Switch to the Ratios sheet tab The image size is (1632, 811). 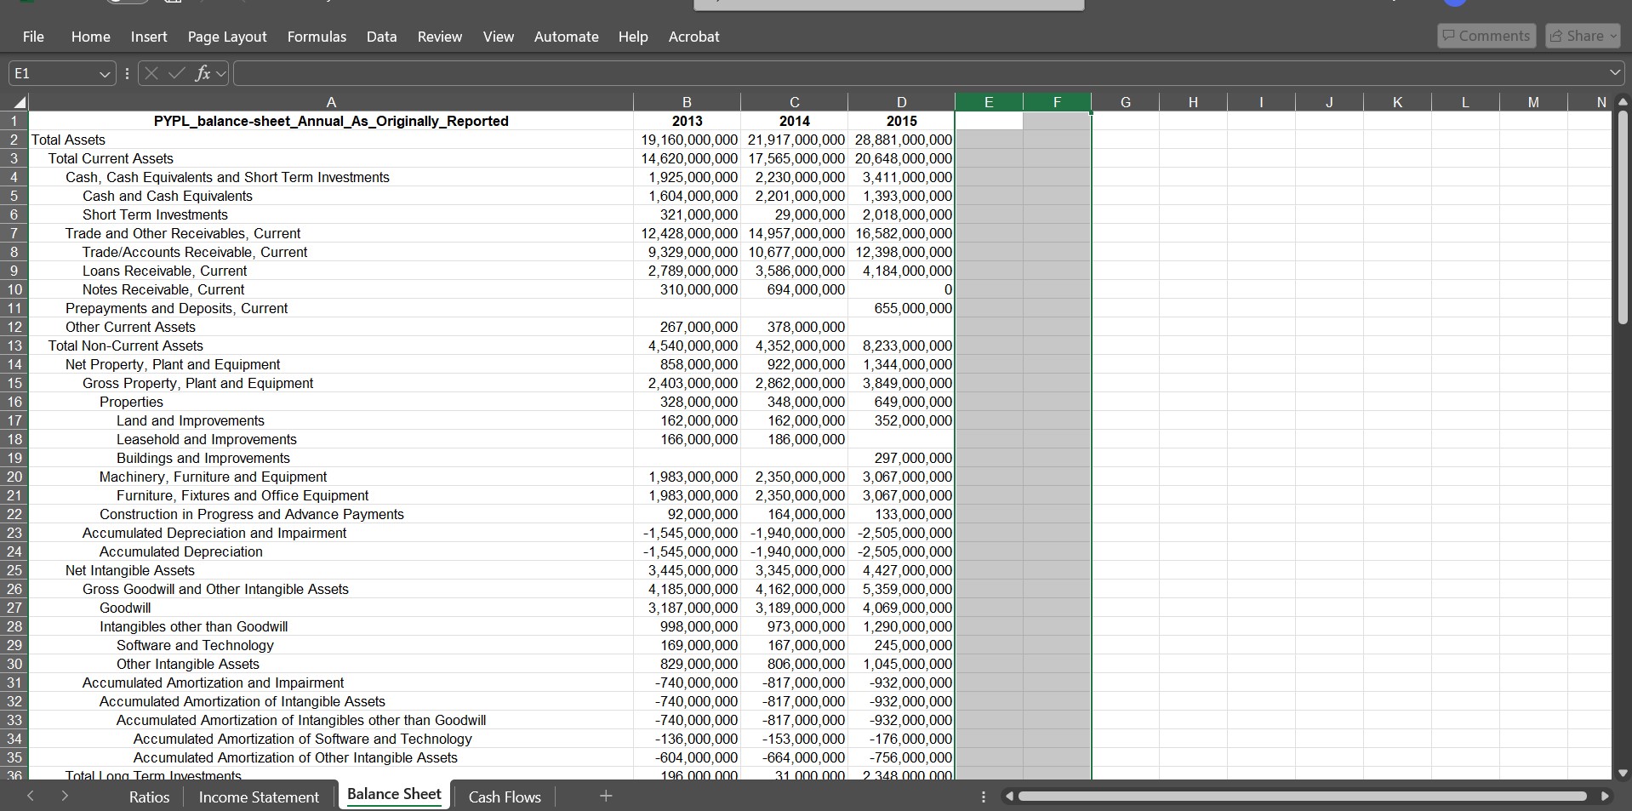149,797
